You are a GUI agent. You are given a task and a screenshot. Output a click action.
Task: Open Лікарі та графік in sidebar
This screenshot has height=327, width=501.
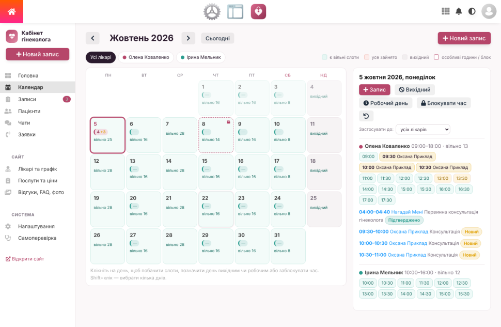(x=38, y=169)
